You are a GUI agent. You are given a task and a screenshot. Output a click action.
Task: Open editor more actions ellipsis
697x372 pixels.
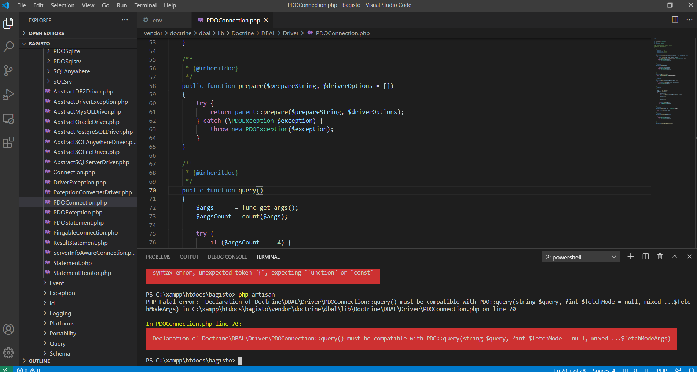point(689,20)
